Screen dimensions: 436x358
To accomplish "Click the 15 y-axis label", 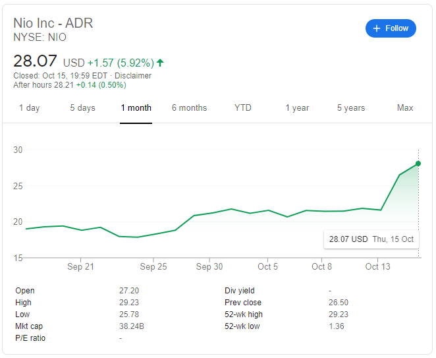I will tap(18, 258).
